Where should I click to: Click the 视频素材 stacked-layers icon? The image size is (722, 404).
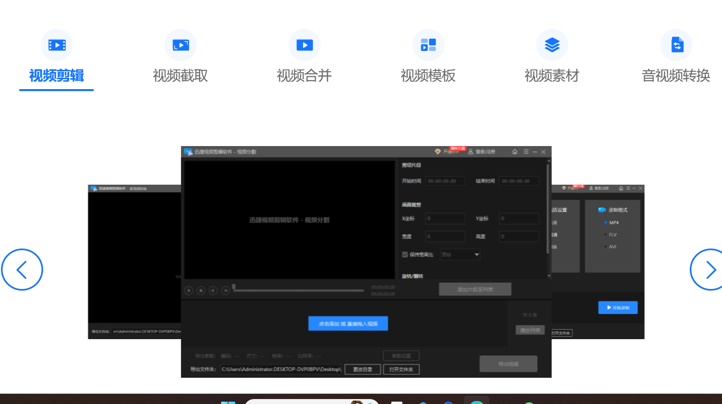552,45
